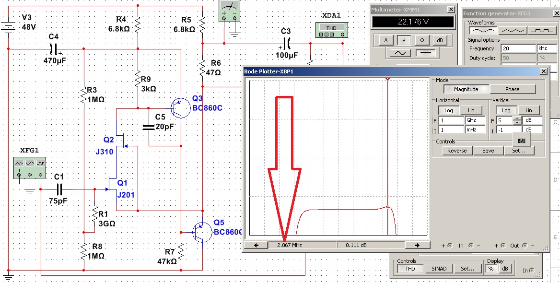
Task: Select capacitor C4 470µF
Action: coord(54,48)
